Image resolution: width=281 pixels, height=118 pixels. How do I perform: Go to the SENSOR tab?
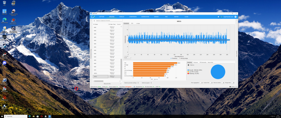156,17
